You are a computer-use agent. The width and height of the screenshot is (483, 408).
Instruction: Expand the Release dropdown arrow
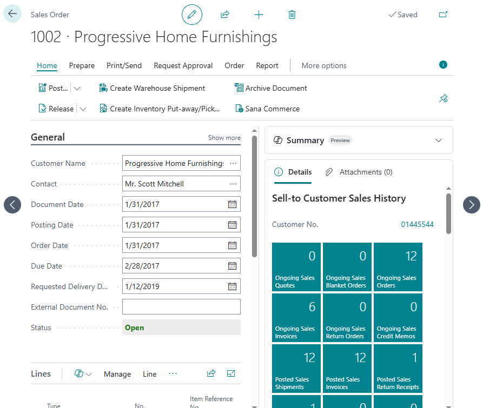point(83,109)
